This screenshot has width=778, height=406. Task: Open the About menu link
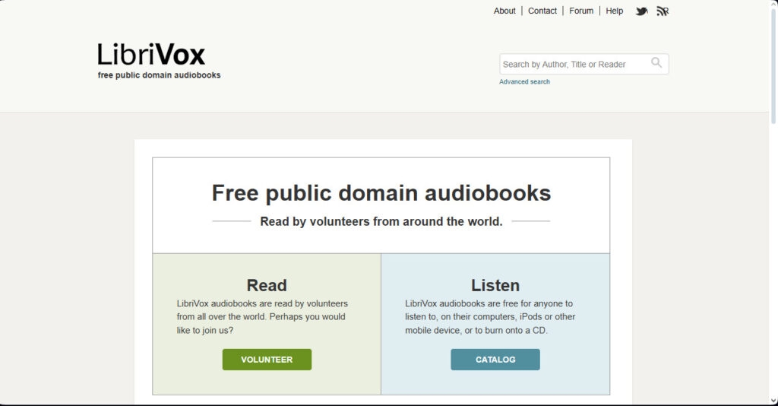504,11
